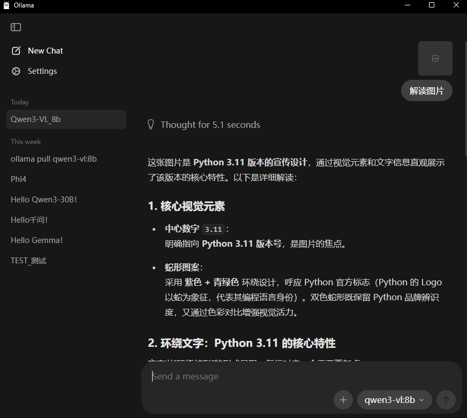Select the Qwen3-VL_8b conversation under Today
The width and height of the screenshot is (467, 418).
pyautogui.click(x=37, y=119)
